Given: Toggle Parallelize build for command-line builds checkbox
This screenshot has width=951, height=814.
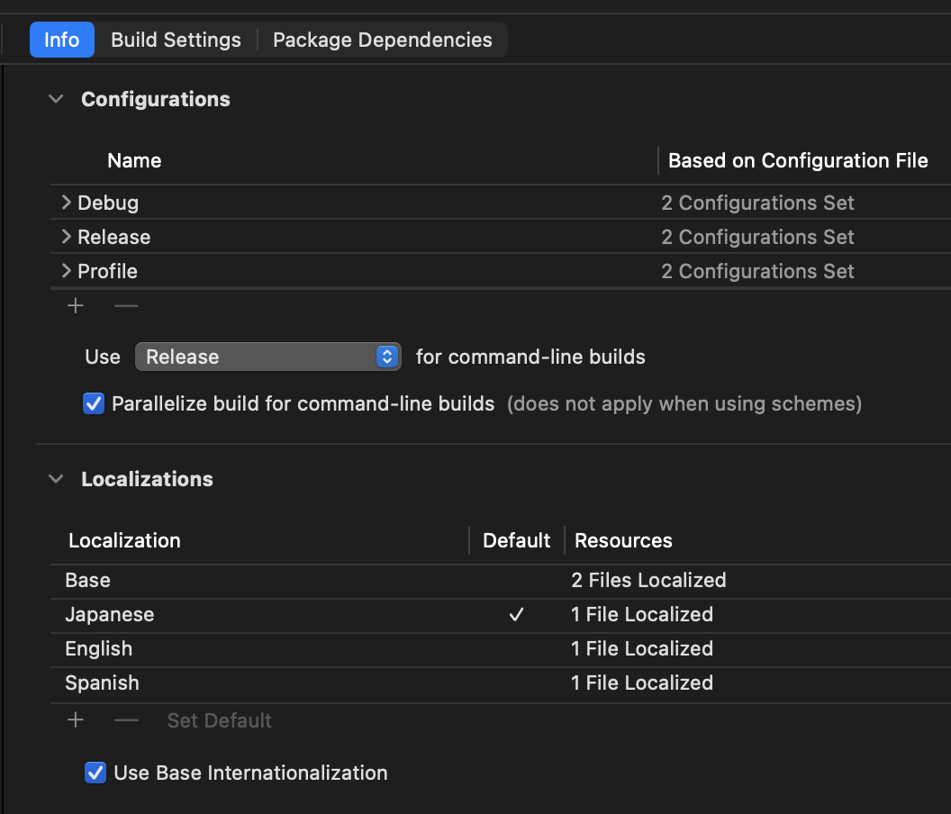Looking at the screenshot, I should tap(94, 404).
